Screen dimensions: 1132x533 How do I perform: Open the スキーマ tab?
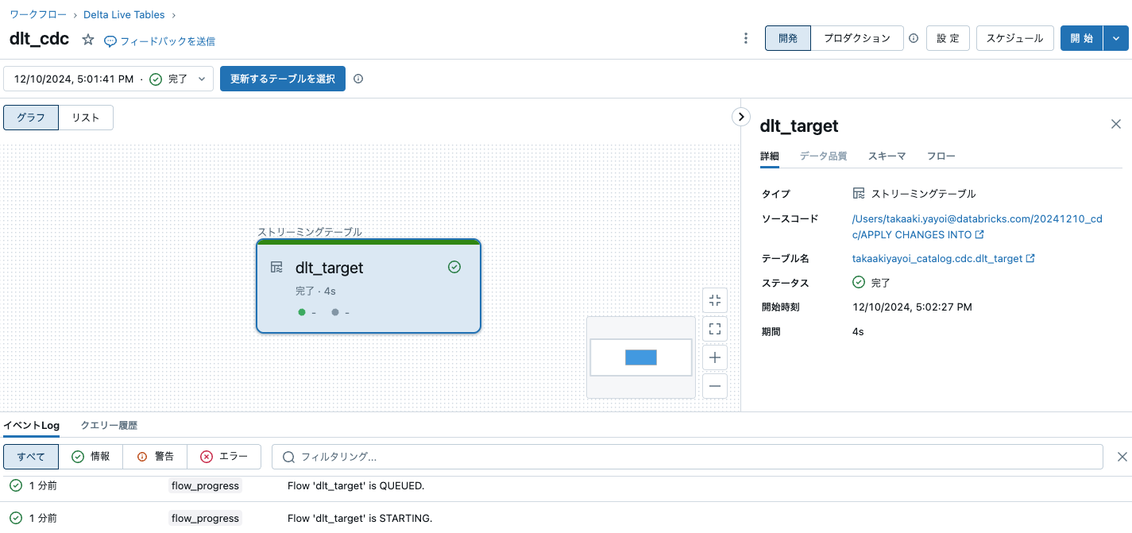click(x=887, y=156)
